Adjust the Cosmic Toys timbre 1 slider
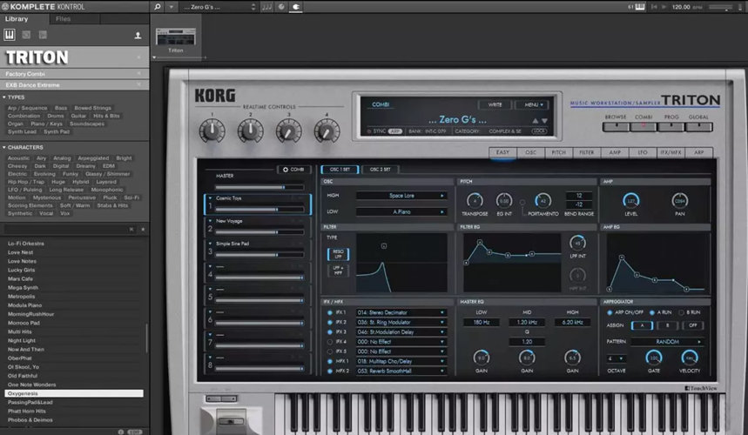Image resolution: width=748 pixels, height=435 pixels. [x=259, y=209]
